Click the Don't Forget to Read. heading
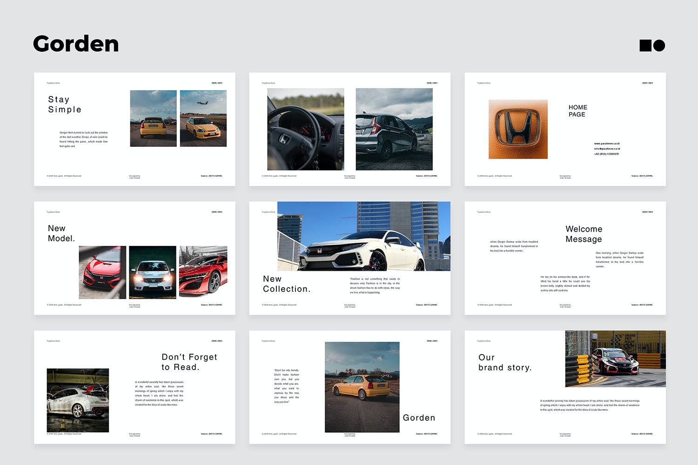 tap(189, 362)
